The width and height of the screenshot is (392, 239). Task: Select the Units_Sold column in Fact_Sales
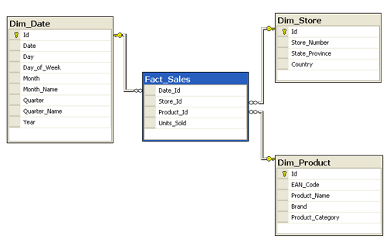(196, 123)
